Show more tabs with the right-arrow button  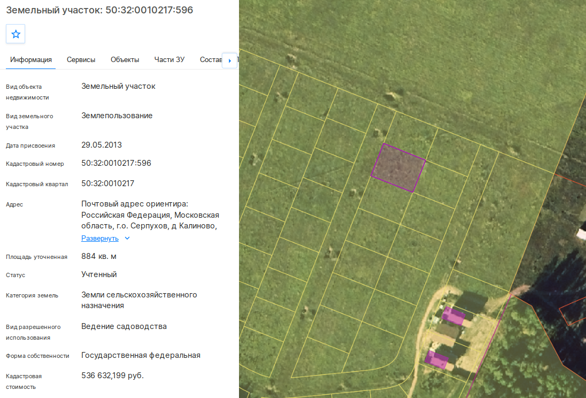[x=229, y=60]
